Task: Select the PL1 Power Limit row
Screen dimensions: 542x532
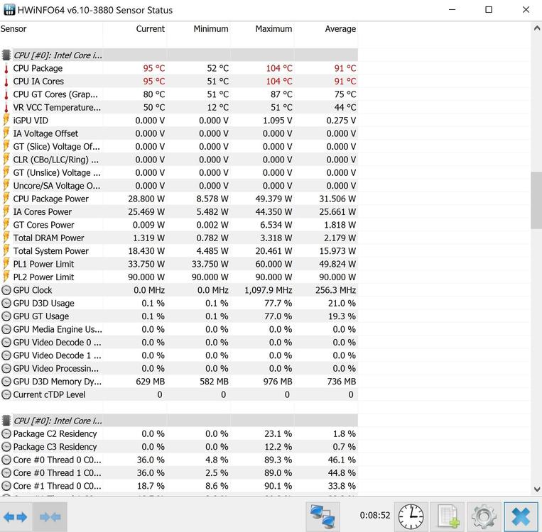Action: pos(43,264)
